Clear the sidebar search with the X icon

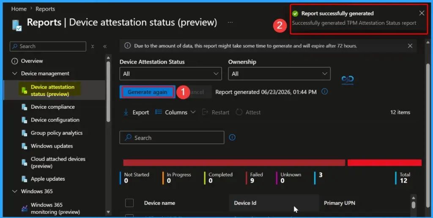(x=93, y=46)
